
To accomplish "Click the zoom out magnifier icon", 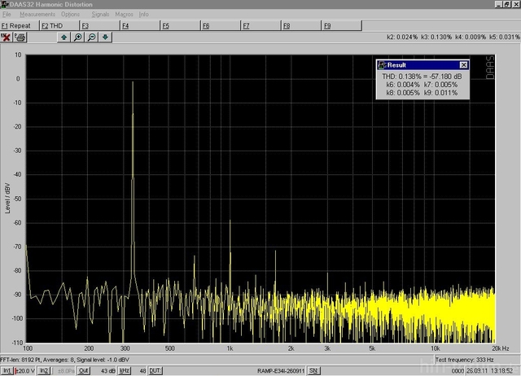I will point(91,37).
